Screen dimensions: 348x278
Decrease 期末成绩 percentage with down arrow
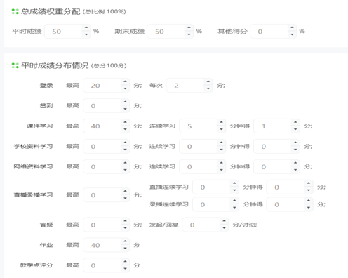coord(189,34)
